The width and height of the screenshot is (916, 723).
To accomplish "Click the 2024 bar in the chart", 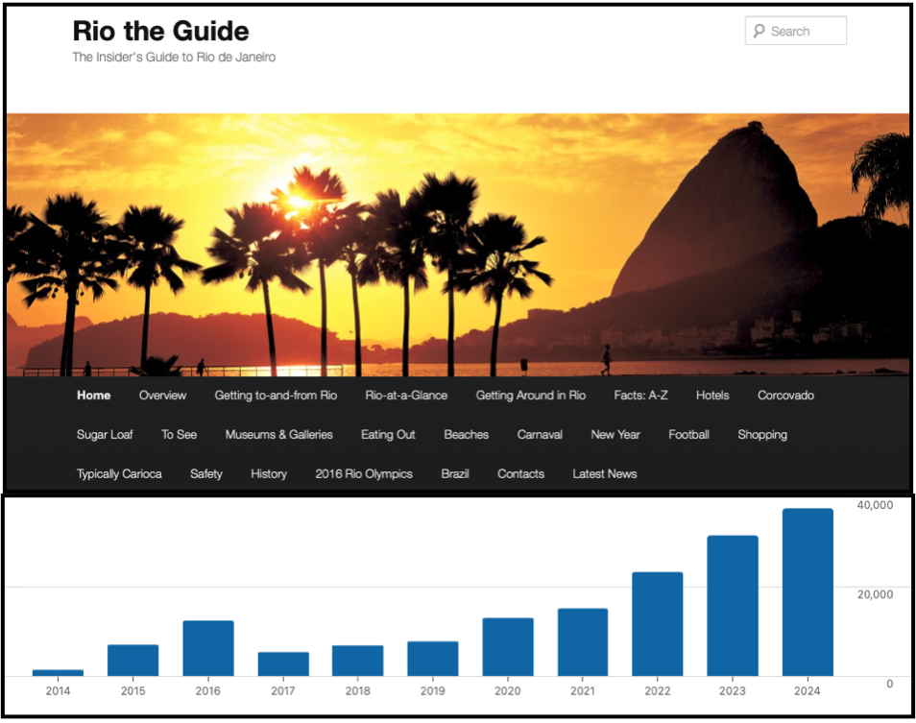I will pos(808,592).
